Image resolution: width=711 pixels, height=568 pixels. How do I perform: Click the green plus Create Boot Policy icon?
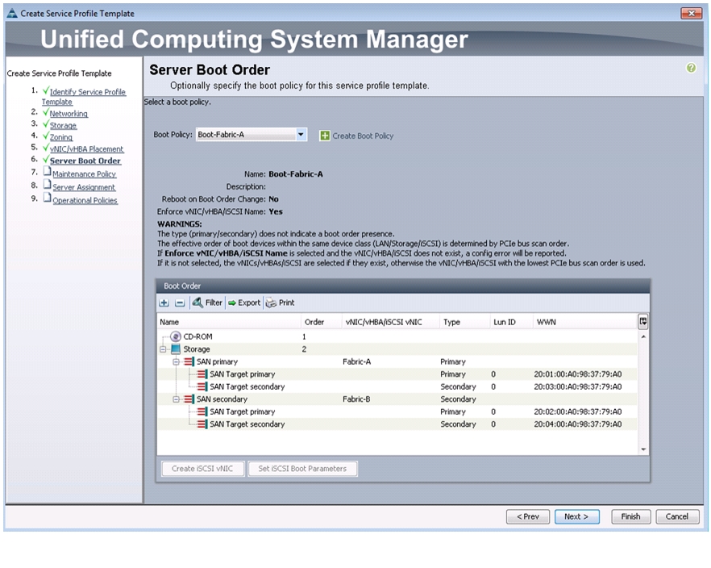coord(325,136)
